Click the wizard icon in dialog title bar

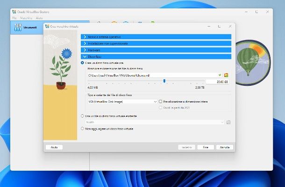pos(47,26)
